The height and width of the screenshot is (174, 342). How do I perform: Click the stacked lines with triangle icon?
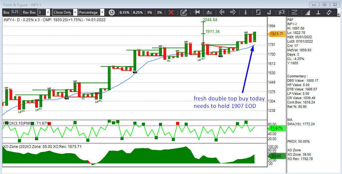209,12
